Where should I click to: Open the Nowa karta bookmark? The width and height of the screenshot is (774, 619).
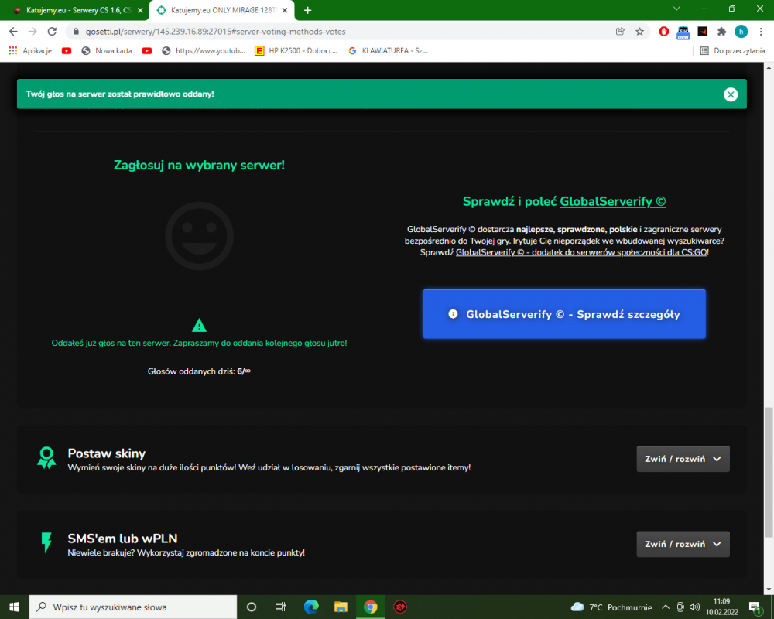coord(107,51)
